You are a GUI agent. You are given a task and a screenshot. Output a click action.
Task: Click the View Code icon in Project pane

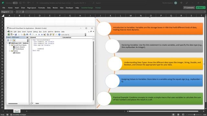[8, 40]
